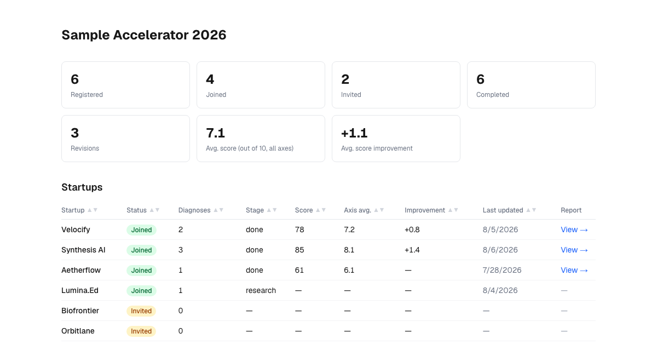Viewport: 657px width, 356px height.
Task: Sort table by Startup column arrows
Action: (x=93, y=210)
